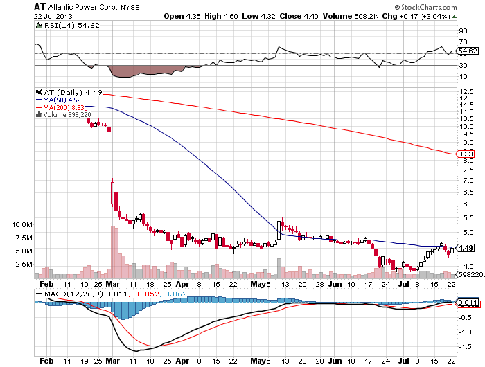
Task: Click the RSI(14) 54.62 panel label
Action: pyautogui.click(x=72, y=25)
